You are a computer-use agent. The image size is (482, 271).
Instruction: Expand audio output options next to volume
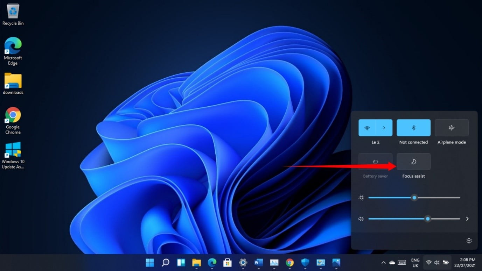(467, 219)
